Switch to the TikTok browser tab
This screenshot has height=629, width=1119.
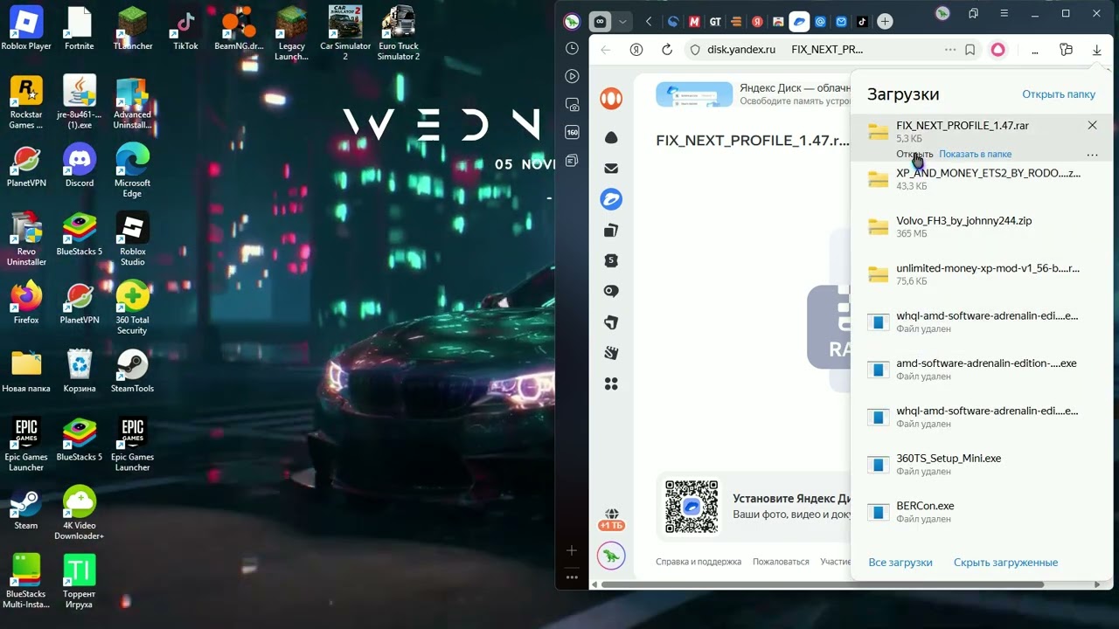click(863, 22)
